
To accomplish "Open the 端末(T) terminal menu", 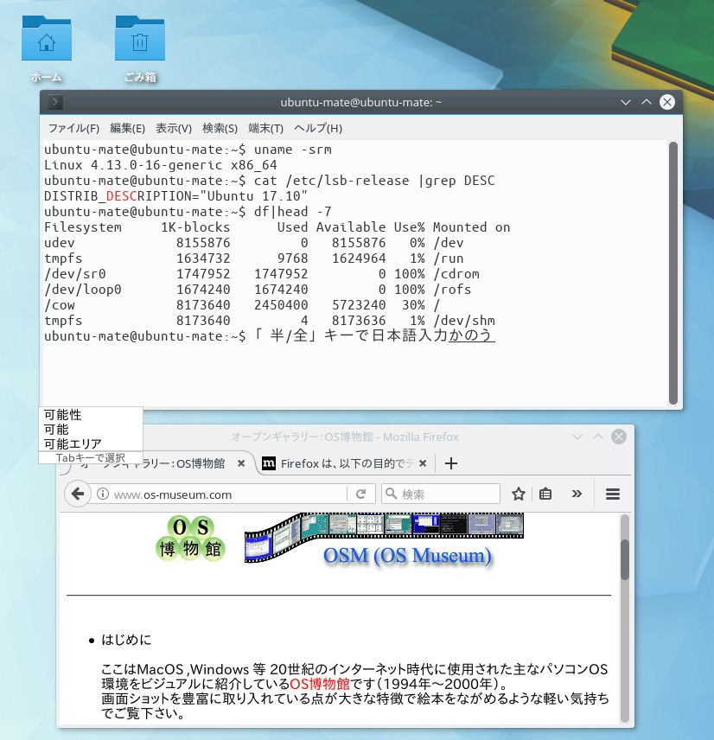I will coord(265,128).
